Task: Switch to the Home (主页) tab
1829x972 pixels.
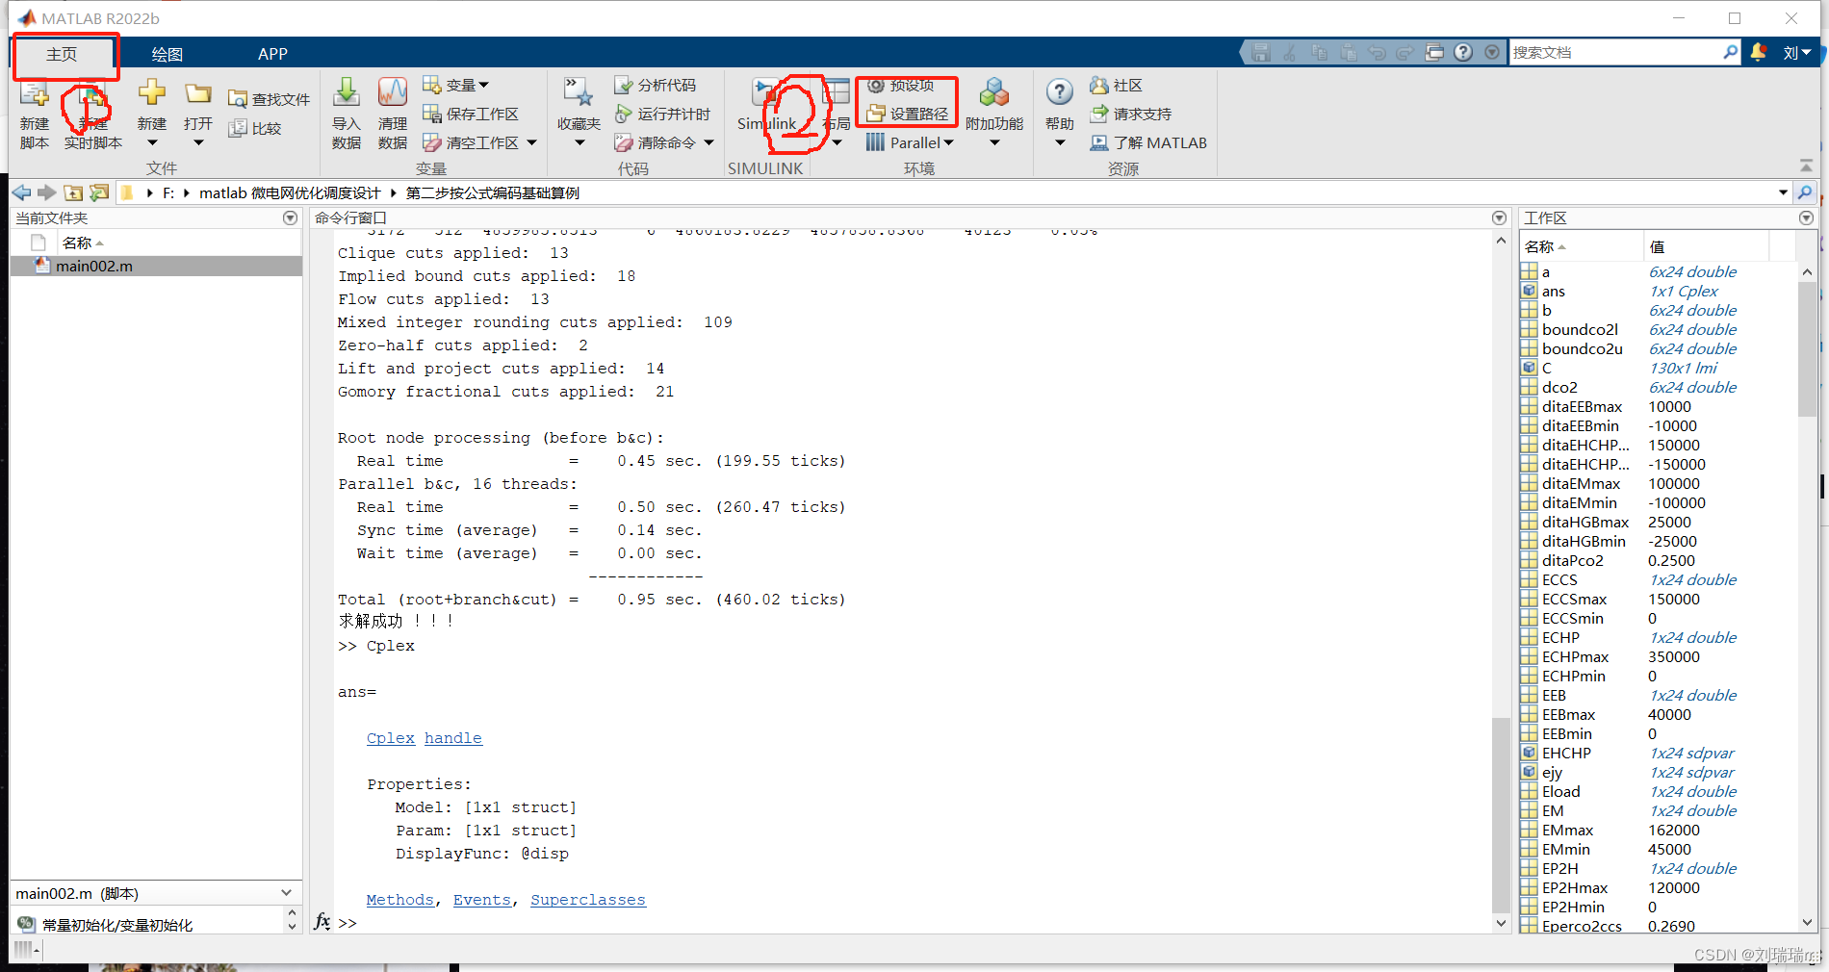Action: 62,54
